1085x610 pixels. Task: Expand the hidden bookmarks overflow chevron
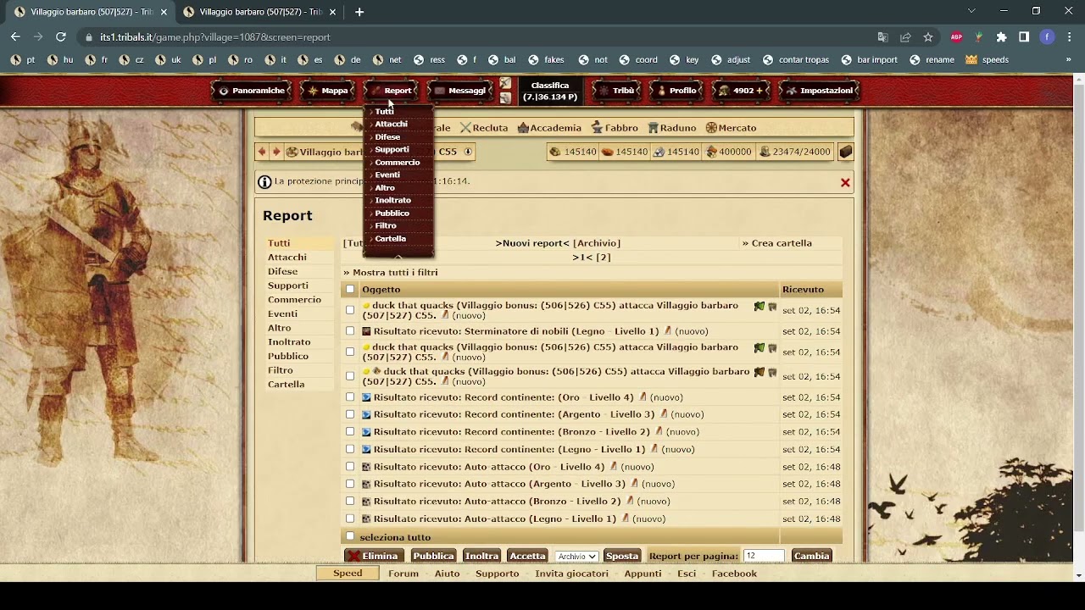(x=1068, y=60)
